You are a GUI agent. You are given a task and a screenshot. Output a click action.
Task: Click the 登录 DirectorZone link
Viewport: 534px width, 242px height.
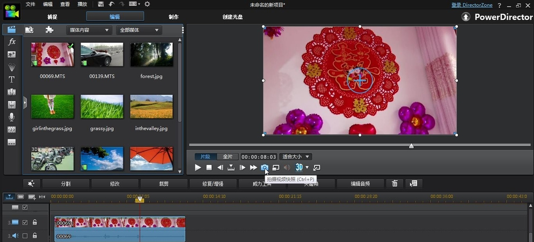point(471,5)
